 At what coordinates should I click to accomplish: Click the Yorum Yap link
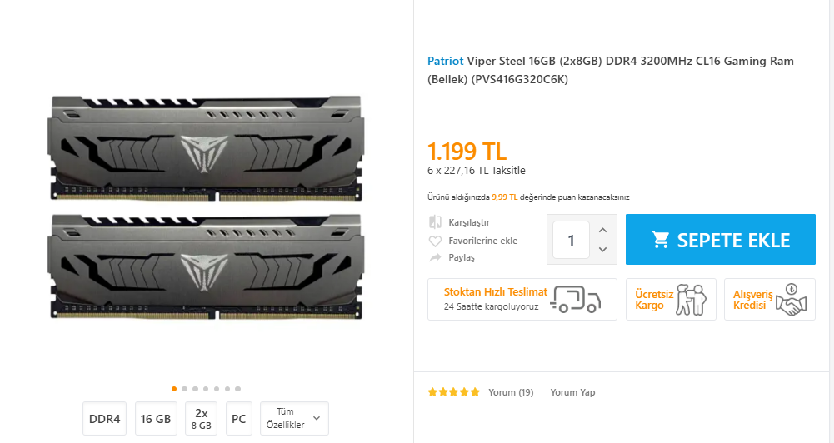[572, 392]
